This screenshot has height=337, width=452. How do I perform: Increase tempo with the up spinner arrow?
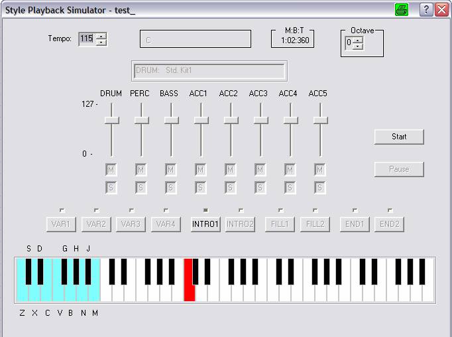(101, 36)
